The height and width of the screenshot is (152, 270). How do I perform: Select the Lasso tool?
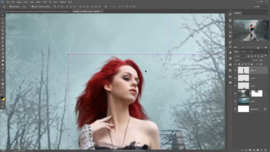2,23
